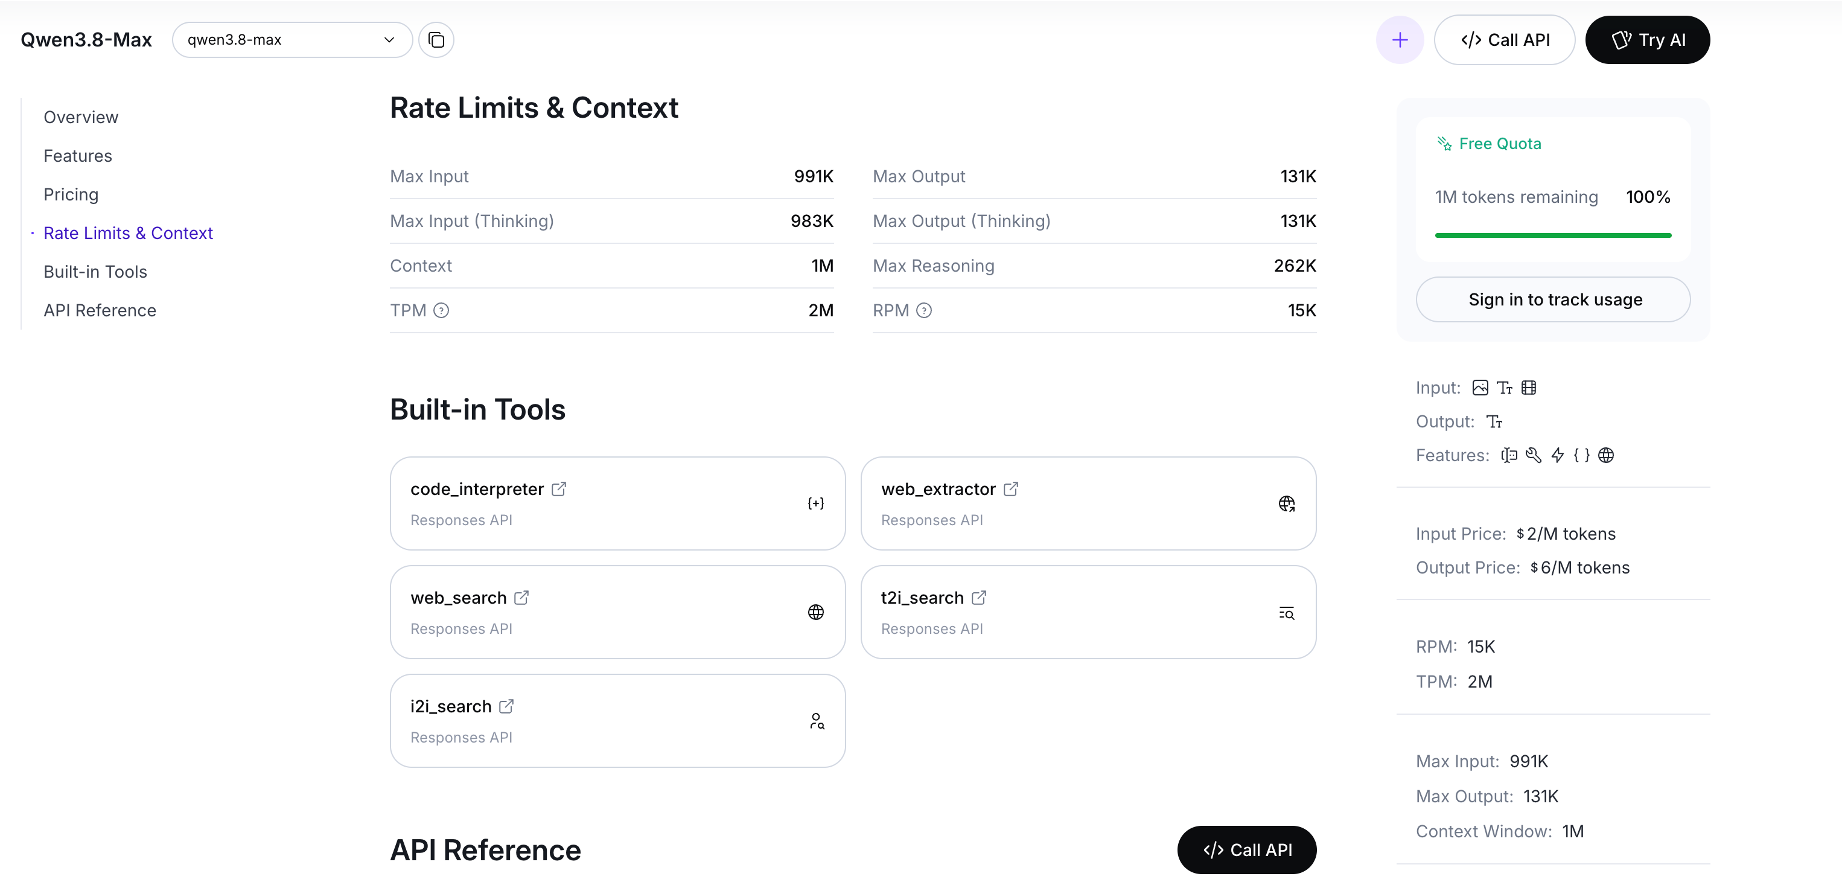Viewport: 1842px width, 885px height.
Task: Click the lightning bolt feature icon
Action: (1557, 456)
